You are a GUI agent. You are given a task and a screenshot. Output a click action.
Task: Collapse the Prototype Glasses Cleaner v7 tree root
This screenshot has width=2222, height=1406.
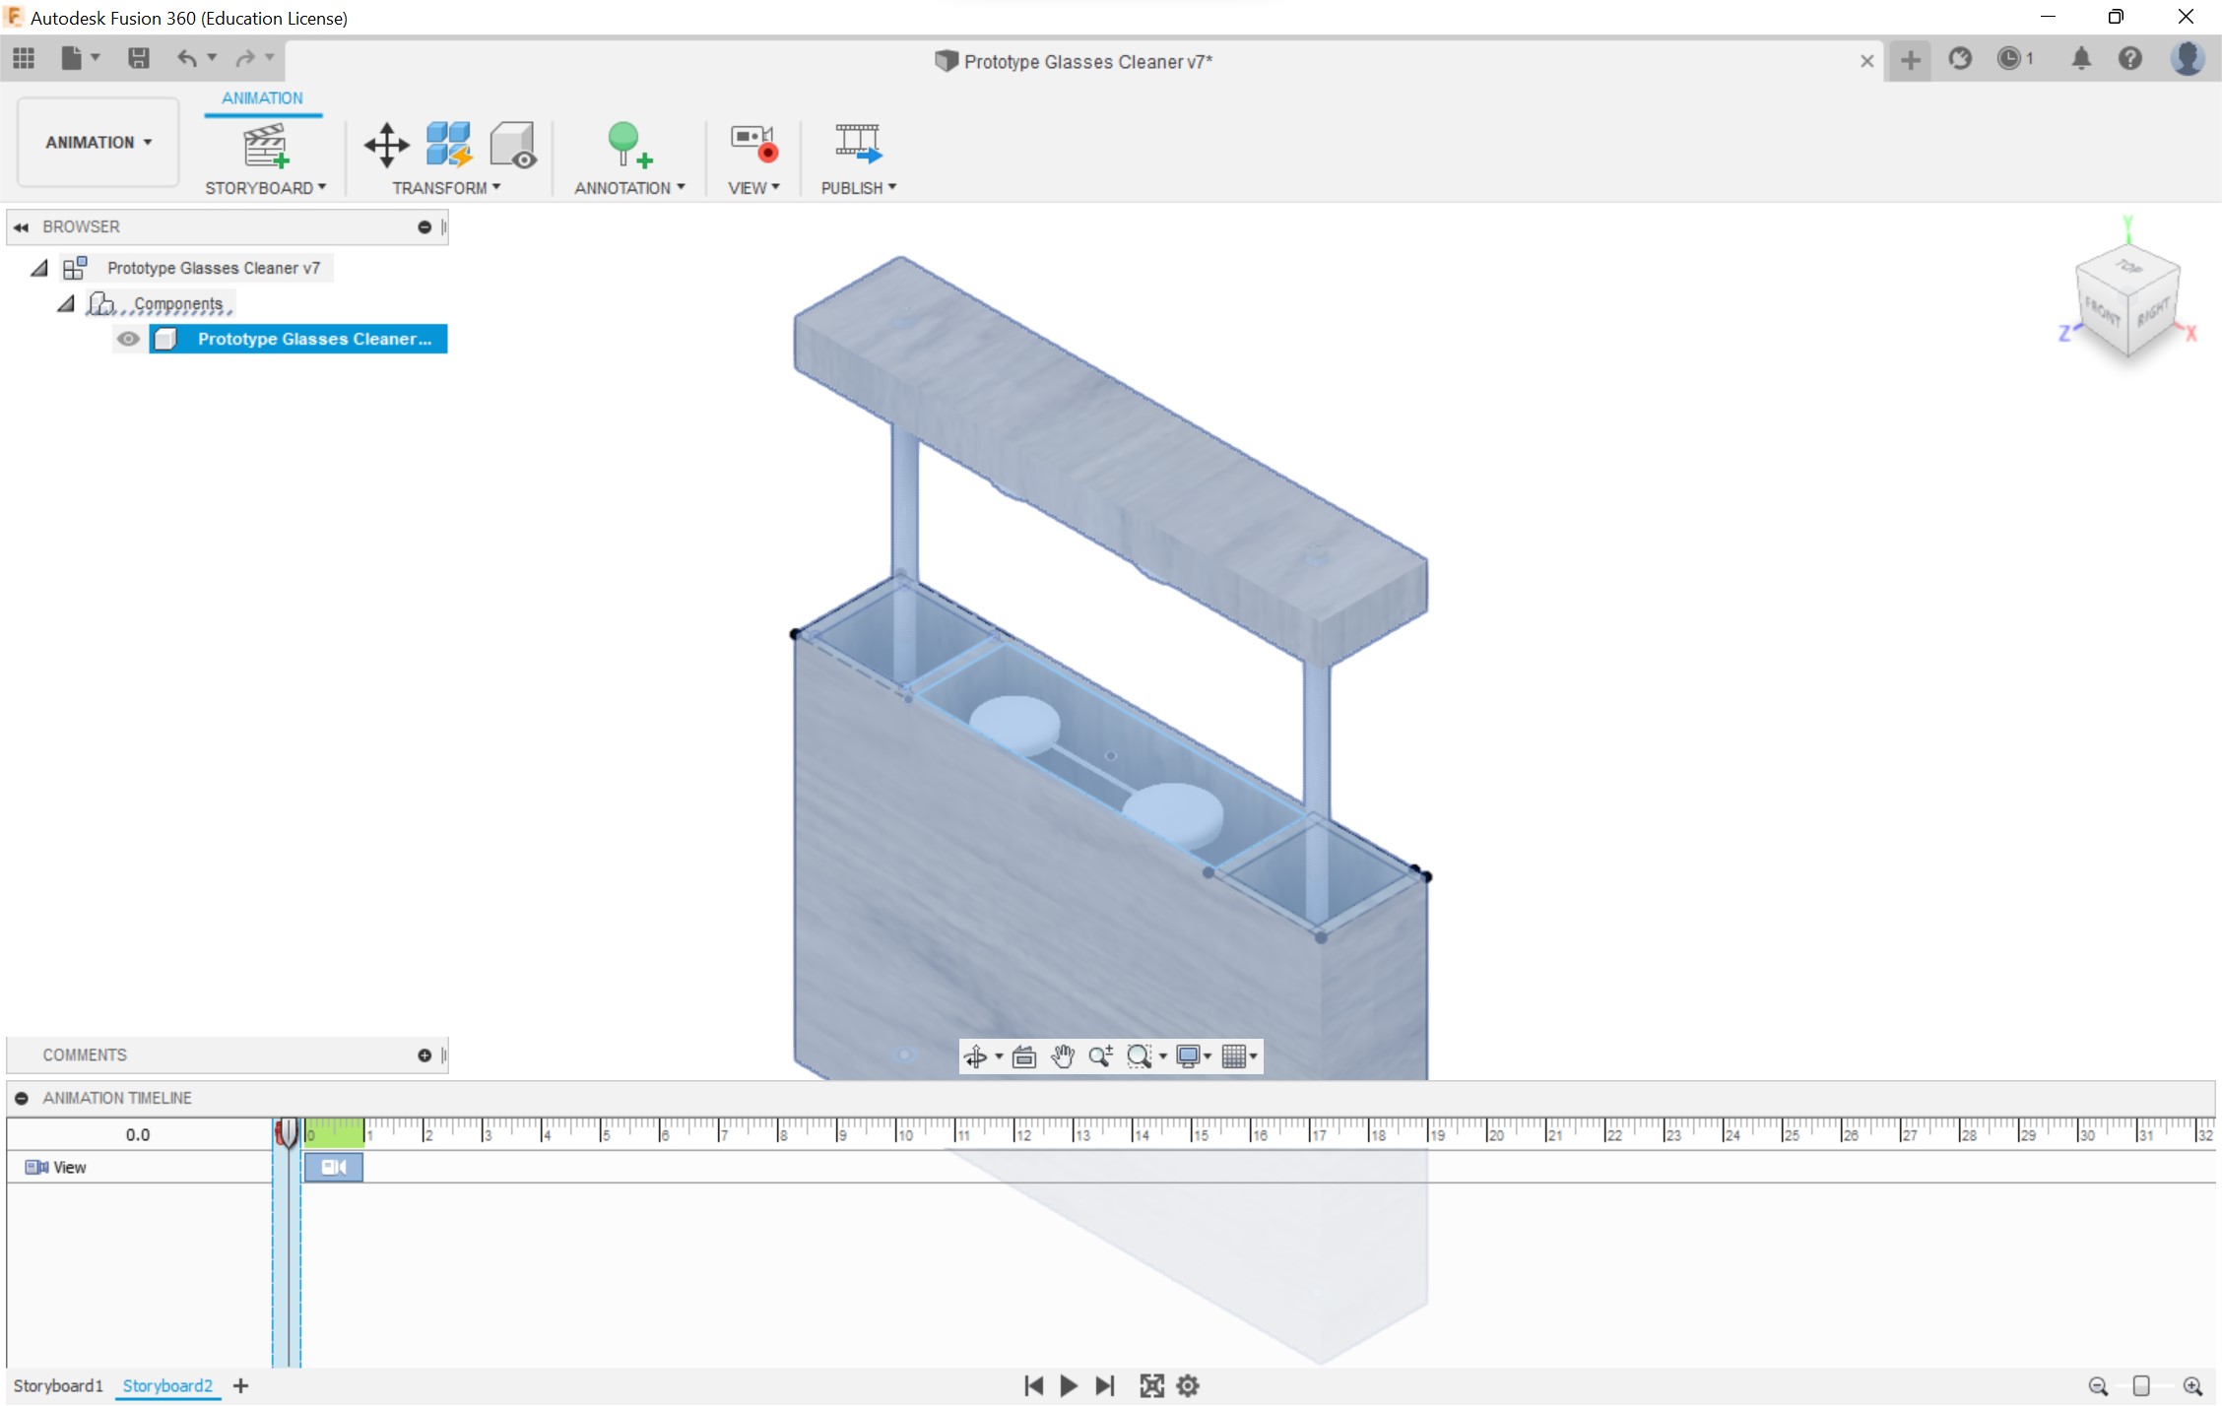click(x=39, y=268)
